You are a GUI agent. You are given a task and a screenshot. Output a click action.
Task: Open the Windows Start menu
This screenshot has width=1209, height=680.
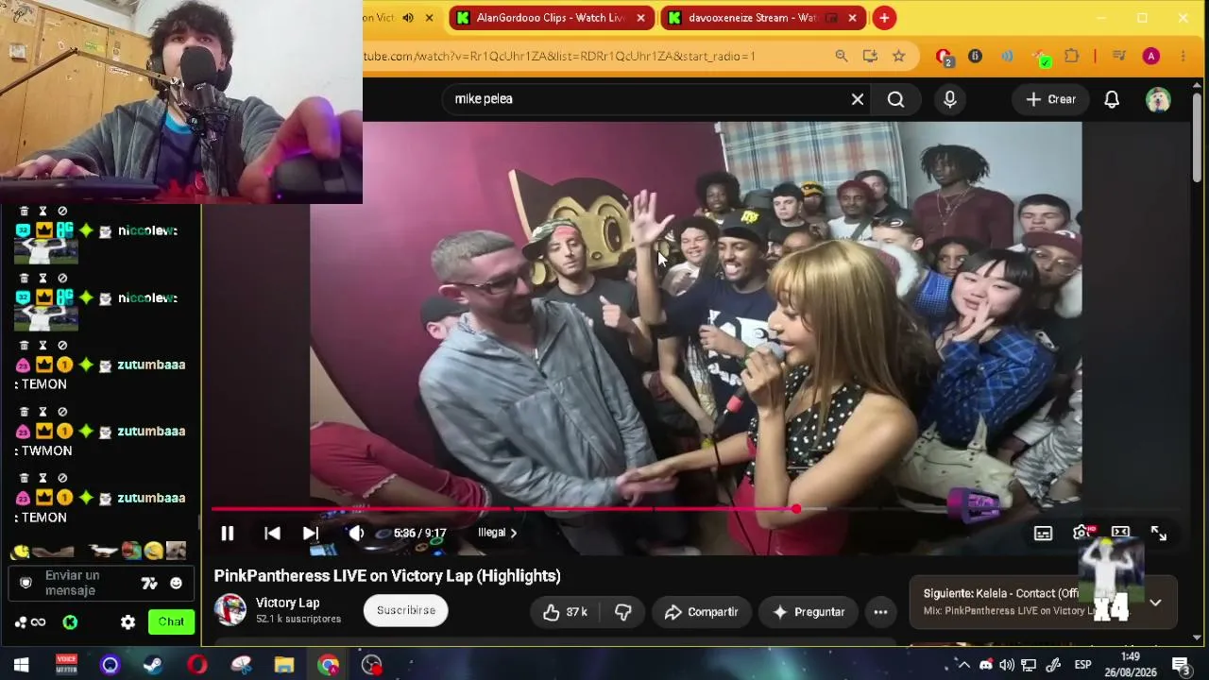point(21,665)
